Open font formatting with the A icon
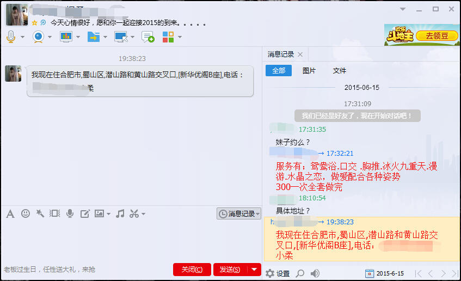The height and width of the screenshot is (281, 461). [x=10, y=213]
